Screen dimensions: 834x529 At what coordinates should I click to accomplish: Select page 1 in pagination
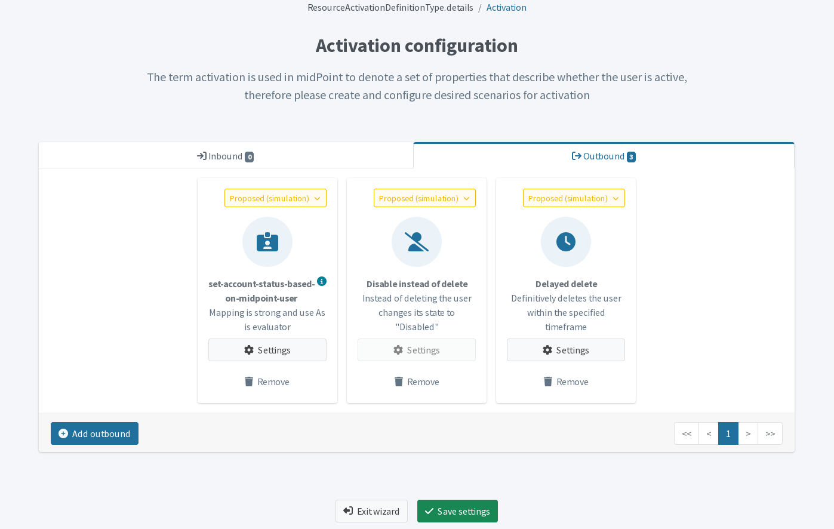[728, 433]
